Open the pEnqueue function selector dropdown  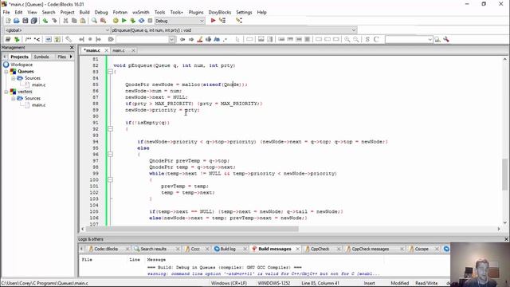[x=354, y=30]
